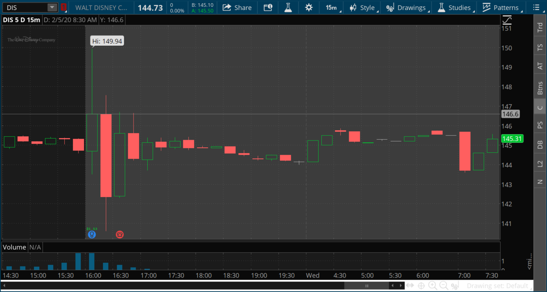
Task: Click the zoom in magnifier icon
Action: [433, 286]
